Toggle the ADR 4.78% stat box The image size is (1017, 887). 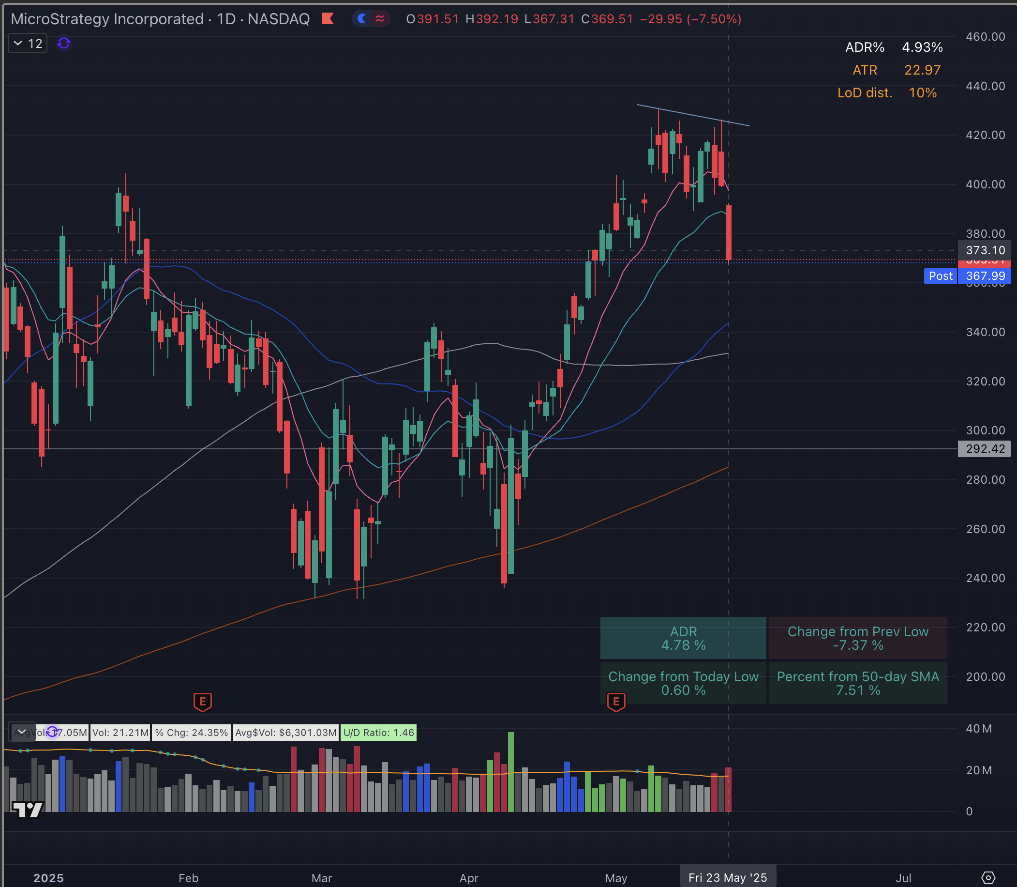[x=683, y=639]
